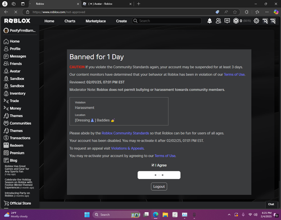Show hidden system tray icons

[229, 214]
